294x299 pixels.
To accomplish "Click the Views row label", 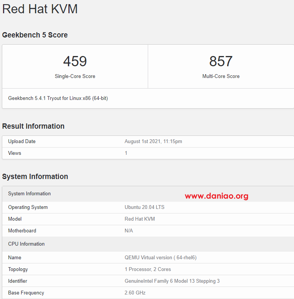I will [x=15, y=153].
